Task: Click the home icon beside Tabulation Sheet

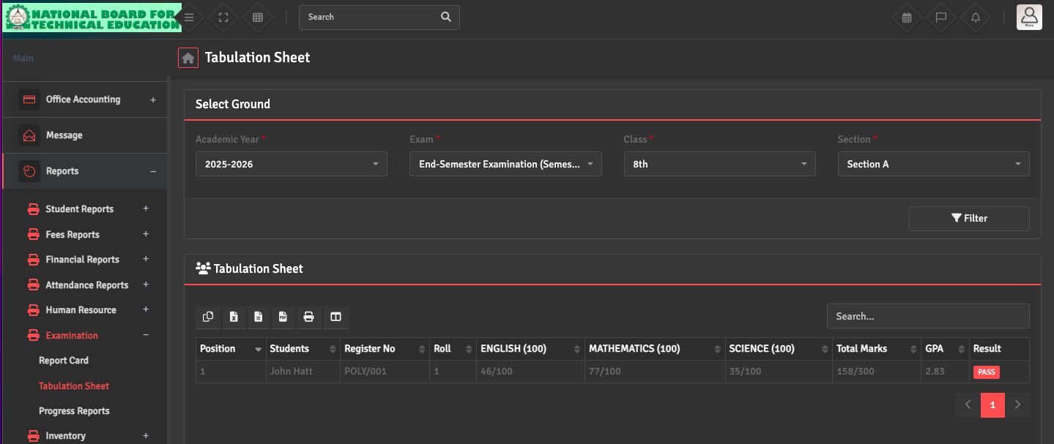Action: pos(188,58)
